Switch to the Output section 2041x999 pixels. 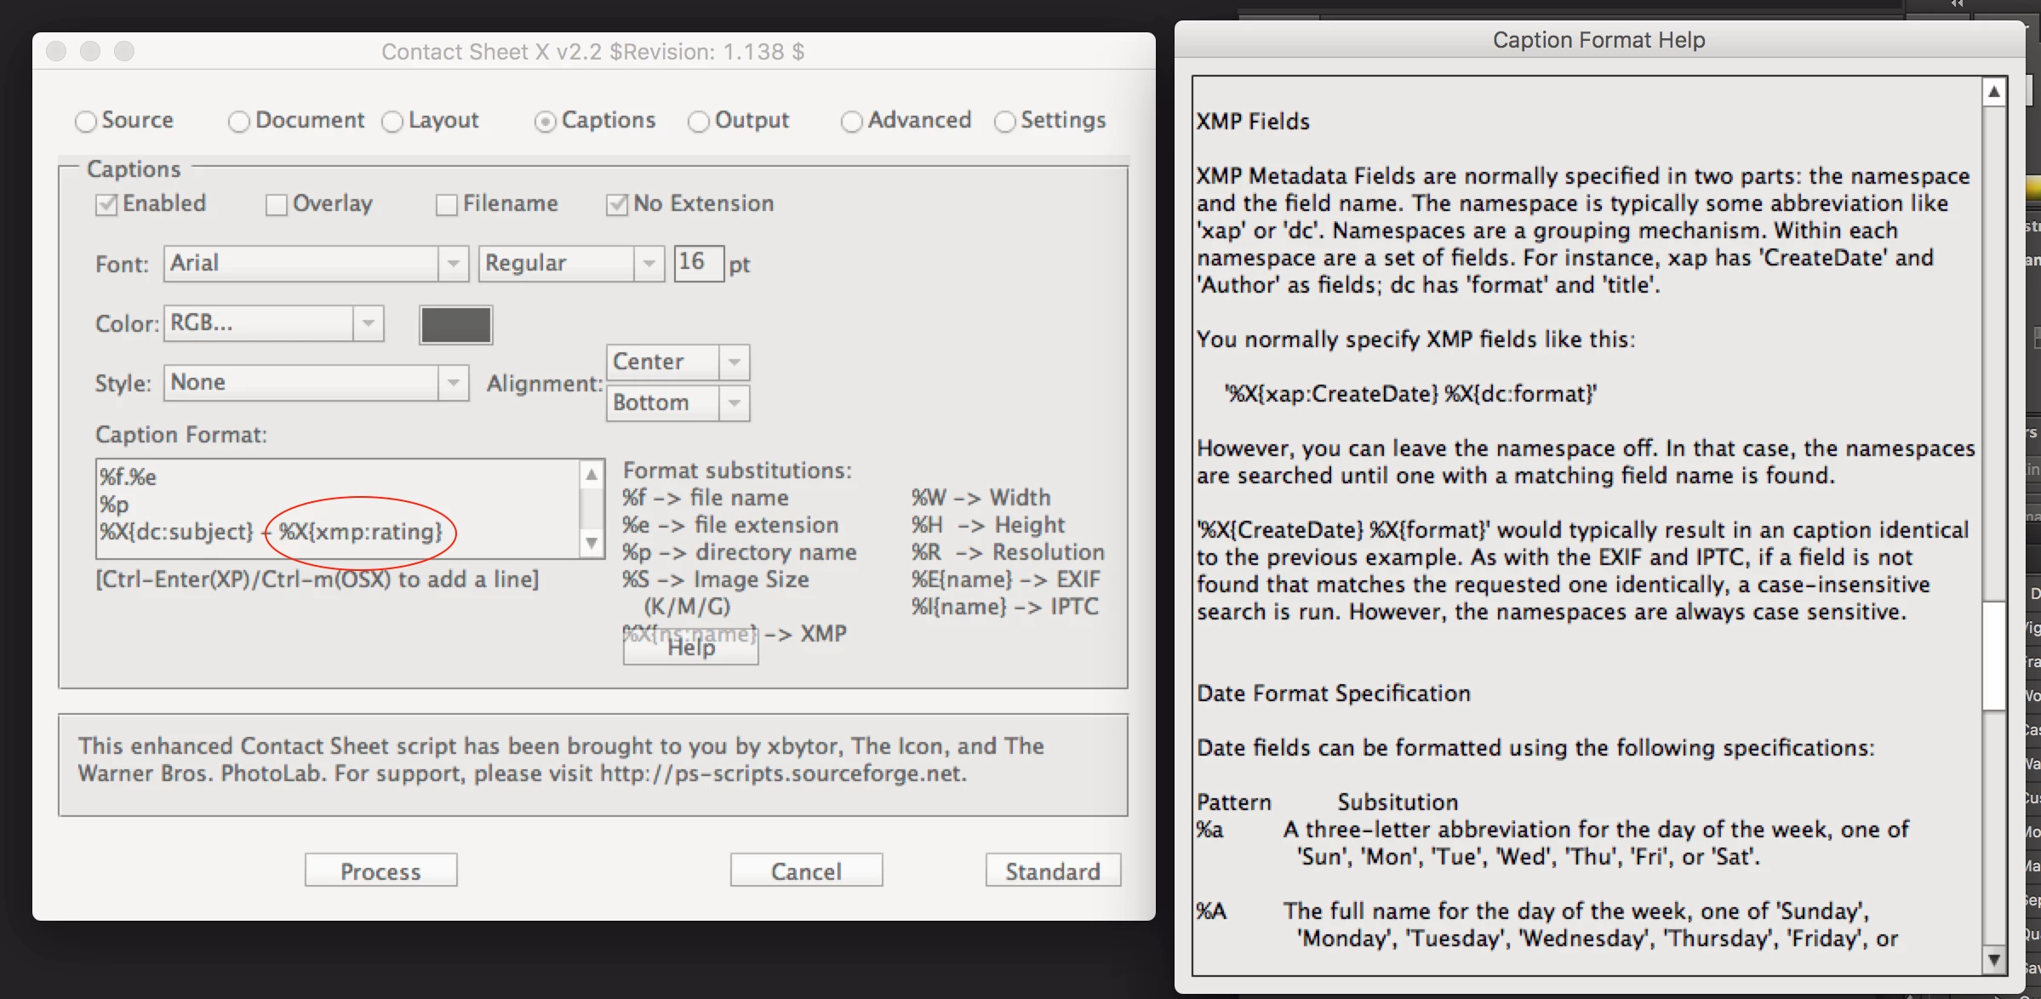699,122
